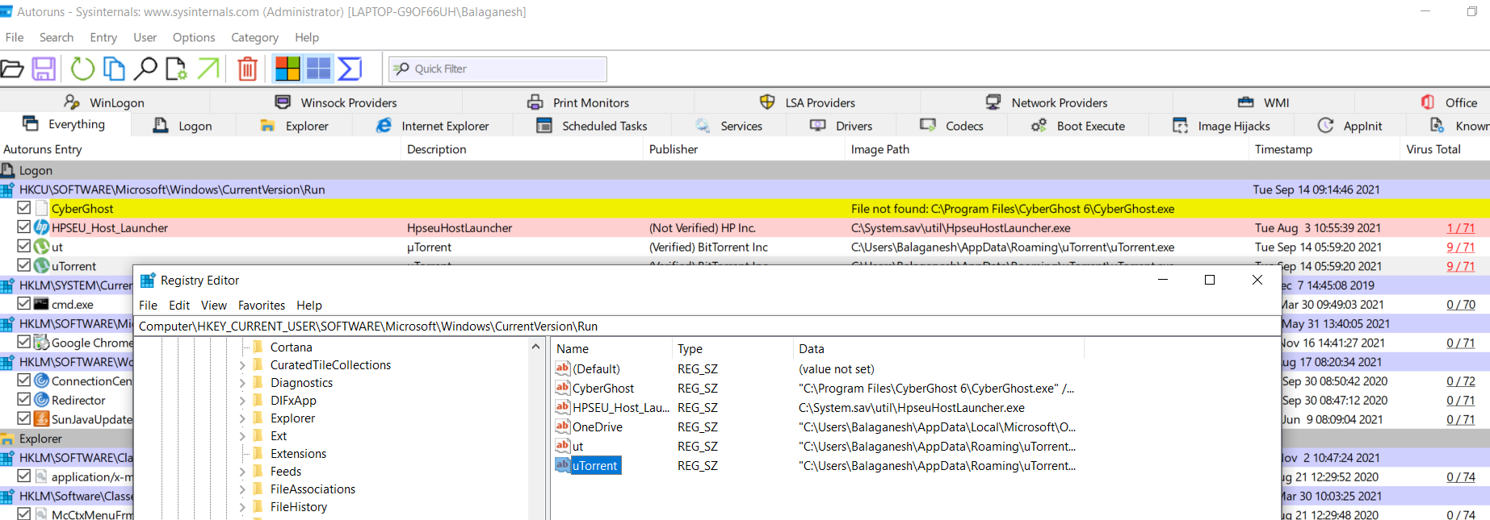Sort by the Publisher column header

point(674,149)
